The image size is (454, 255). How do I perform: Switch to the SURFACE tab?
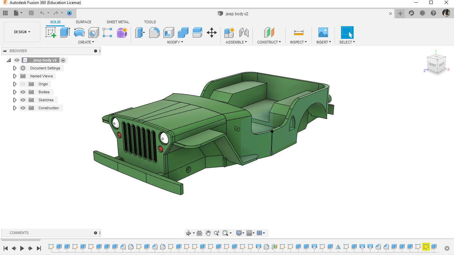click(83, 22)
